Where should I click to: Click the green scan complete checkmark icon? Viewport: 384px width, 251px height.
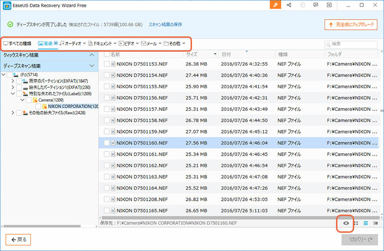(10, 24)
